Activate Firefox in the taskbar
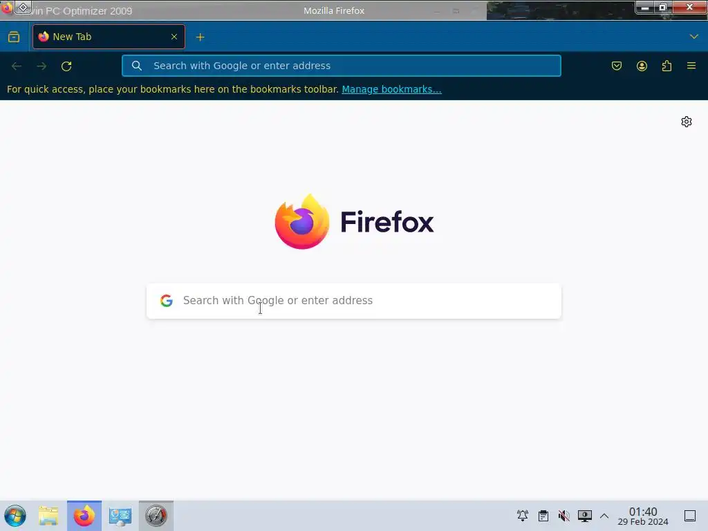 84,516
